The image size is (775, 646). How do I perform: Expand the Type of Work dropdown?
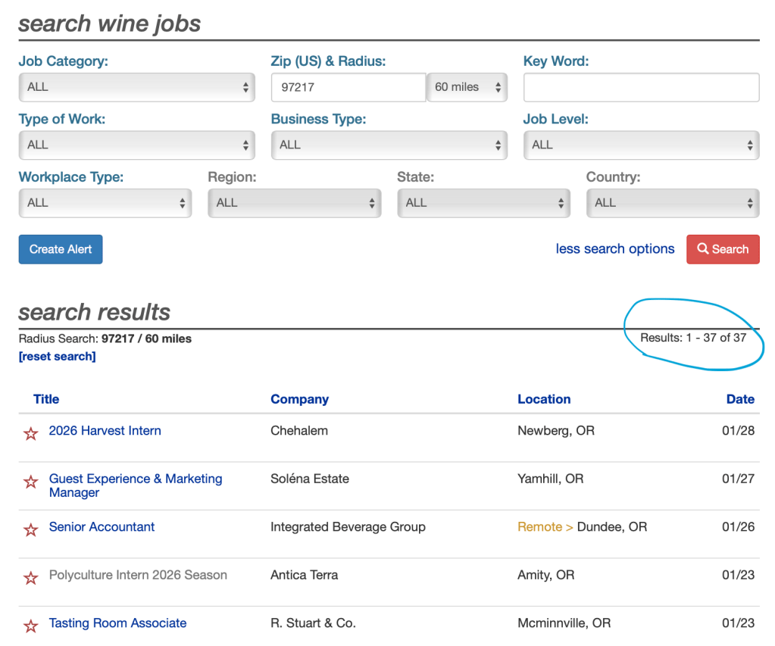[136, 145]
